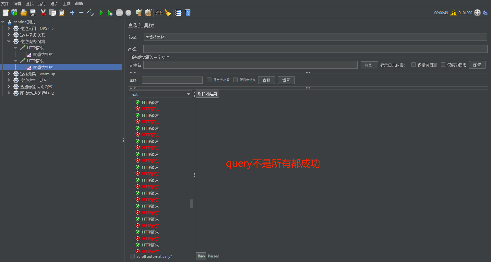491x262 pixels.
Task: Open the 帮助 menu
Action: tap(79, 4)
